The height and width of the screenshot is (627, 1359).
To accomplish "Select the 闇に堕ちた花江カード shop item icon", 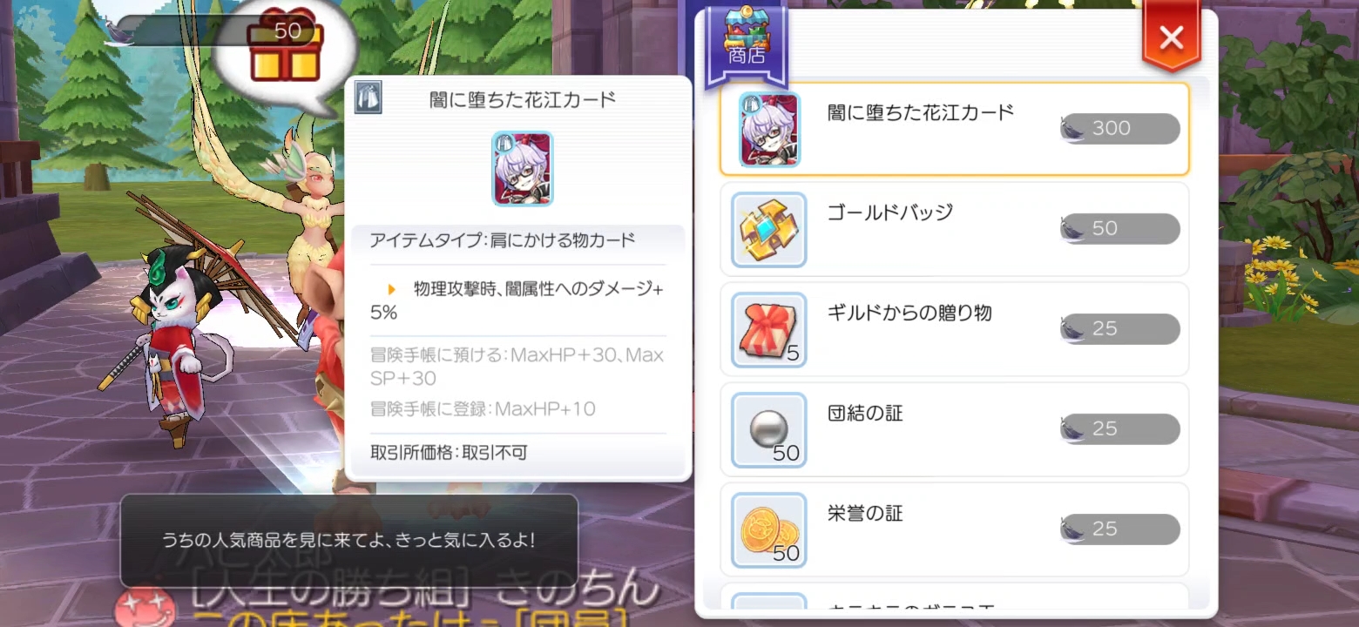I will pos(769,129).
